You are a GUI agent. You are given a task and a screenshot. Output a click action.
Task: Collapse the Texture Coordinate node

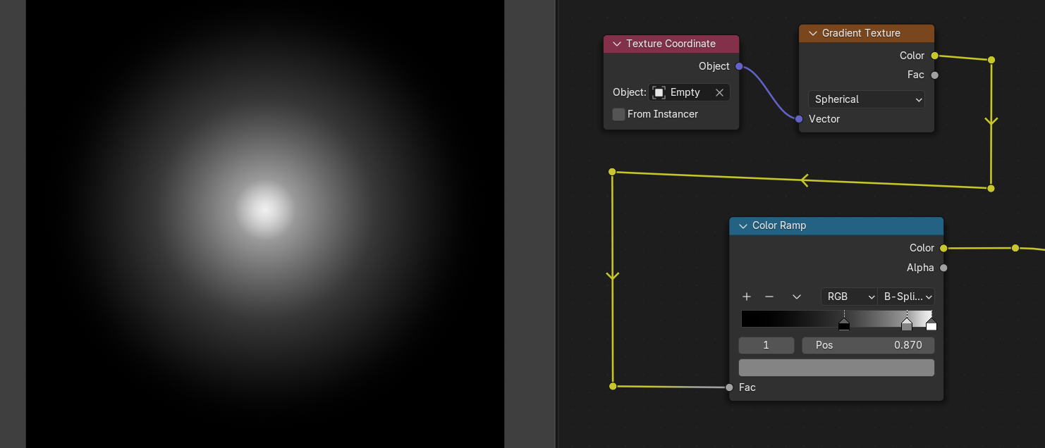tap(617, 44)
